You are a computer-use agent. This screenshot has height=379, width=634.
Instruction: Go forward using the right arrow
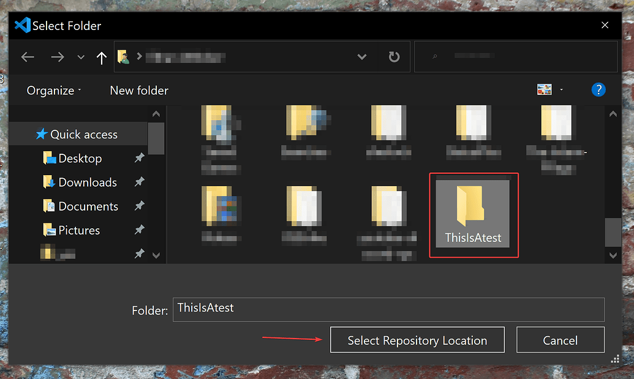click(x=58, y=57)
